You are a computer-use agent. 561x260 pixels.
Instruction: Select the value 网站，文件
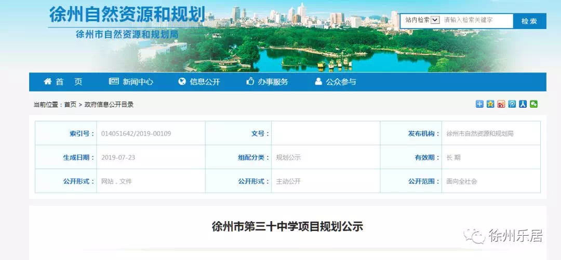pyautogui.click(x=117, y=181)
